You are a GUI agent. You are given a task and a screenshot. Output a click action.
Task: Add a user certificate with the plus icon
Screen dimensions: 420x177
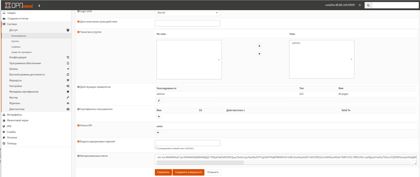pyautogui.click(x=159, y=116)
